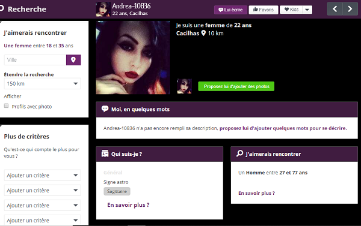
Task: Add profile to Favoris
Action: [264, 10]
